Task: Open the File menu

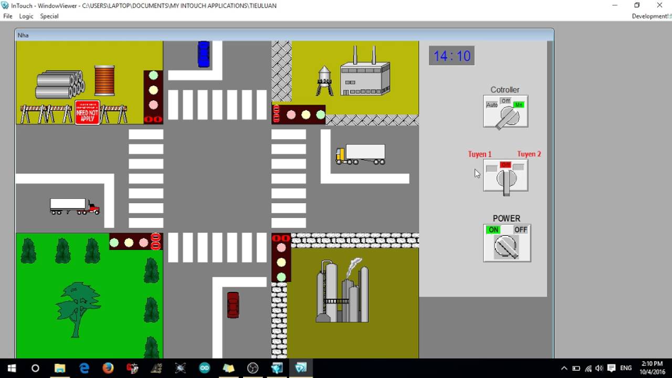Action: 8,16
